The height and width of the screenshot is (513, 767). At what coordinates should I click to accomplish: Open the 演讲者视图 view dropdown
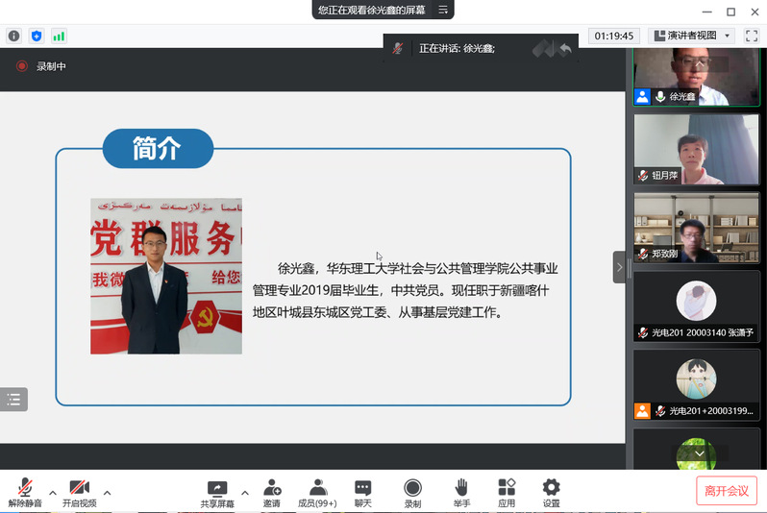692,36
